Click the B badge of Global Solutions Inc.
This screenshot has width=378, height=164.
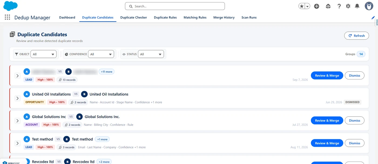click(x=79, y=117)
